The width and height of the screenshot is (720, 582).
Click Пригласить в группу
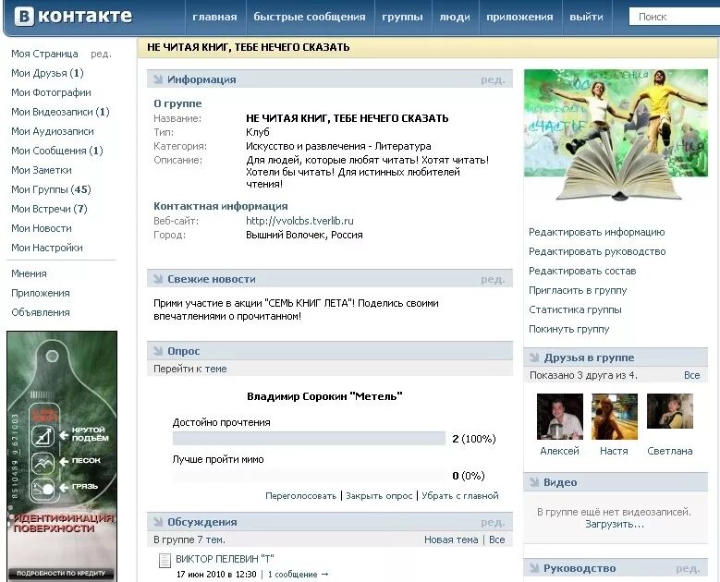(x=578, y=291)
